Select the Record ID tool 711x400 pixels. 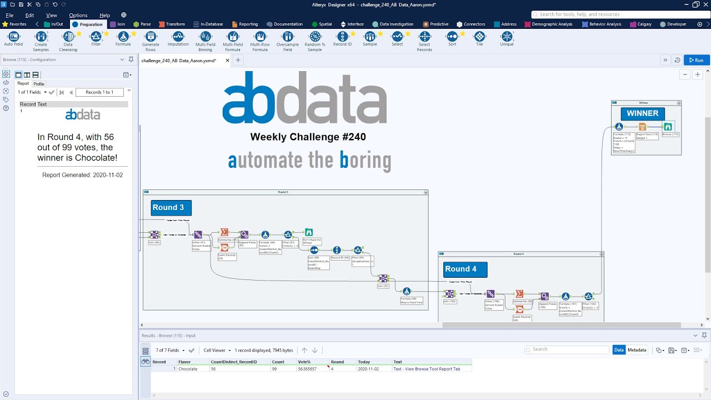click(x=342, y=39)
